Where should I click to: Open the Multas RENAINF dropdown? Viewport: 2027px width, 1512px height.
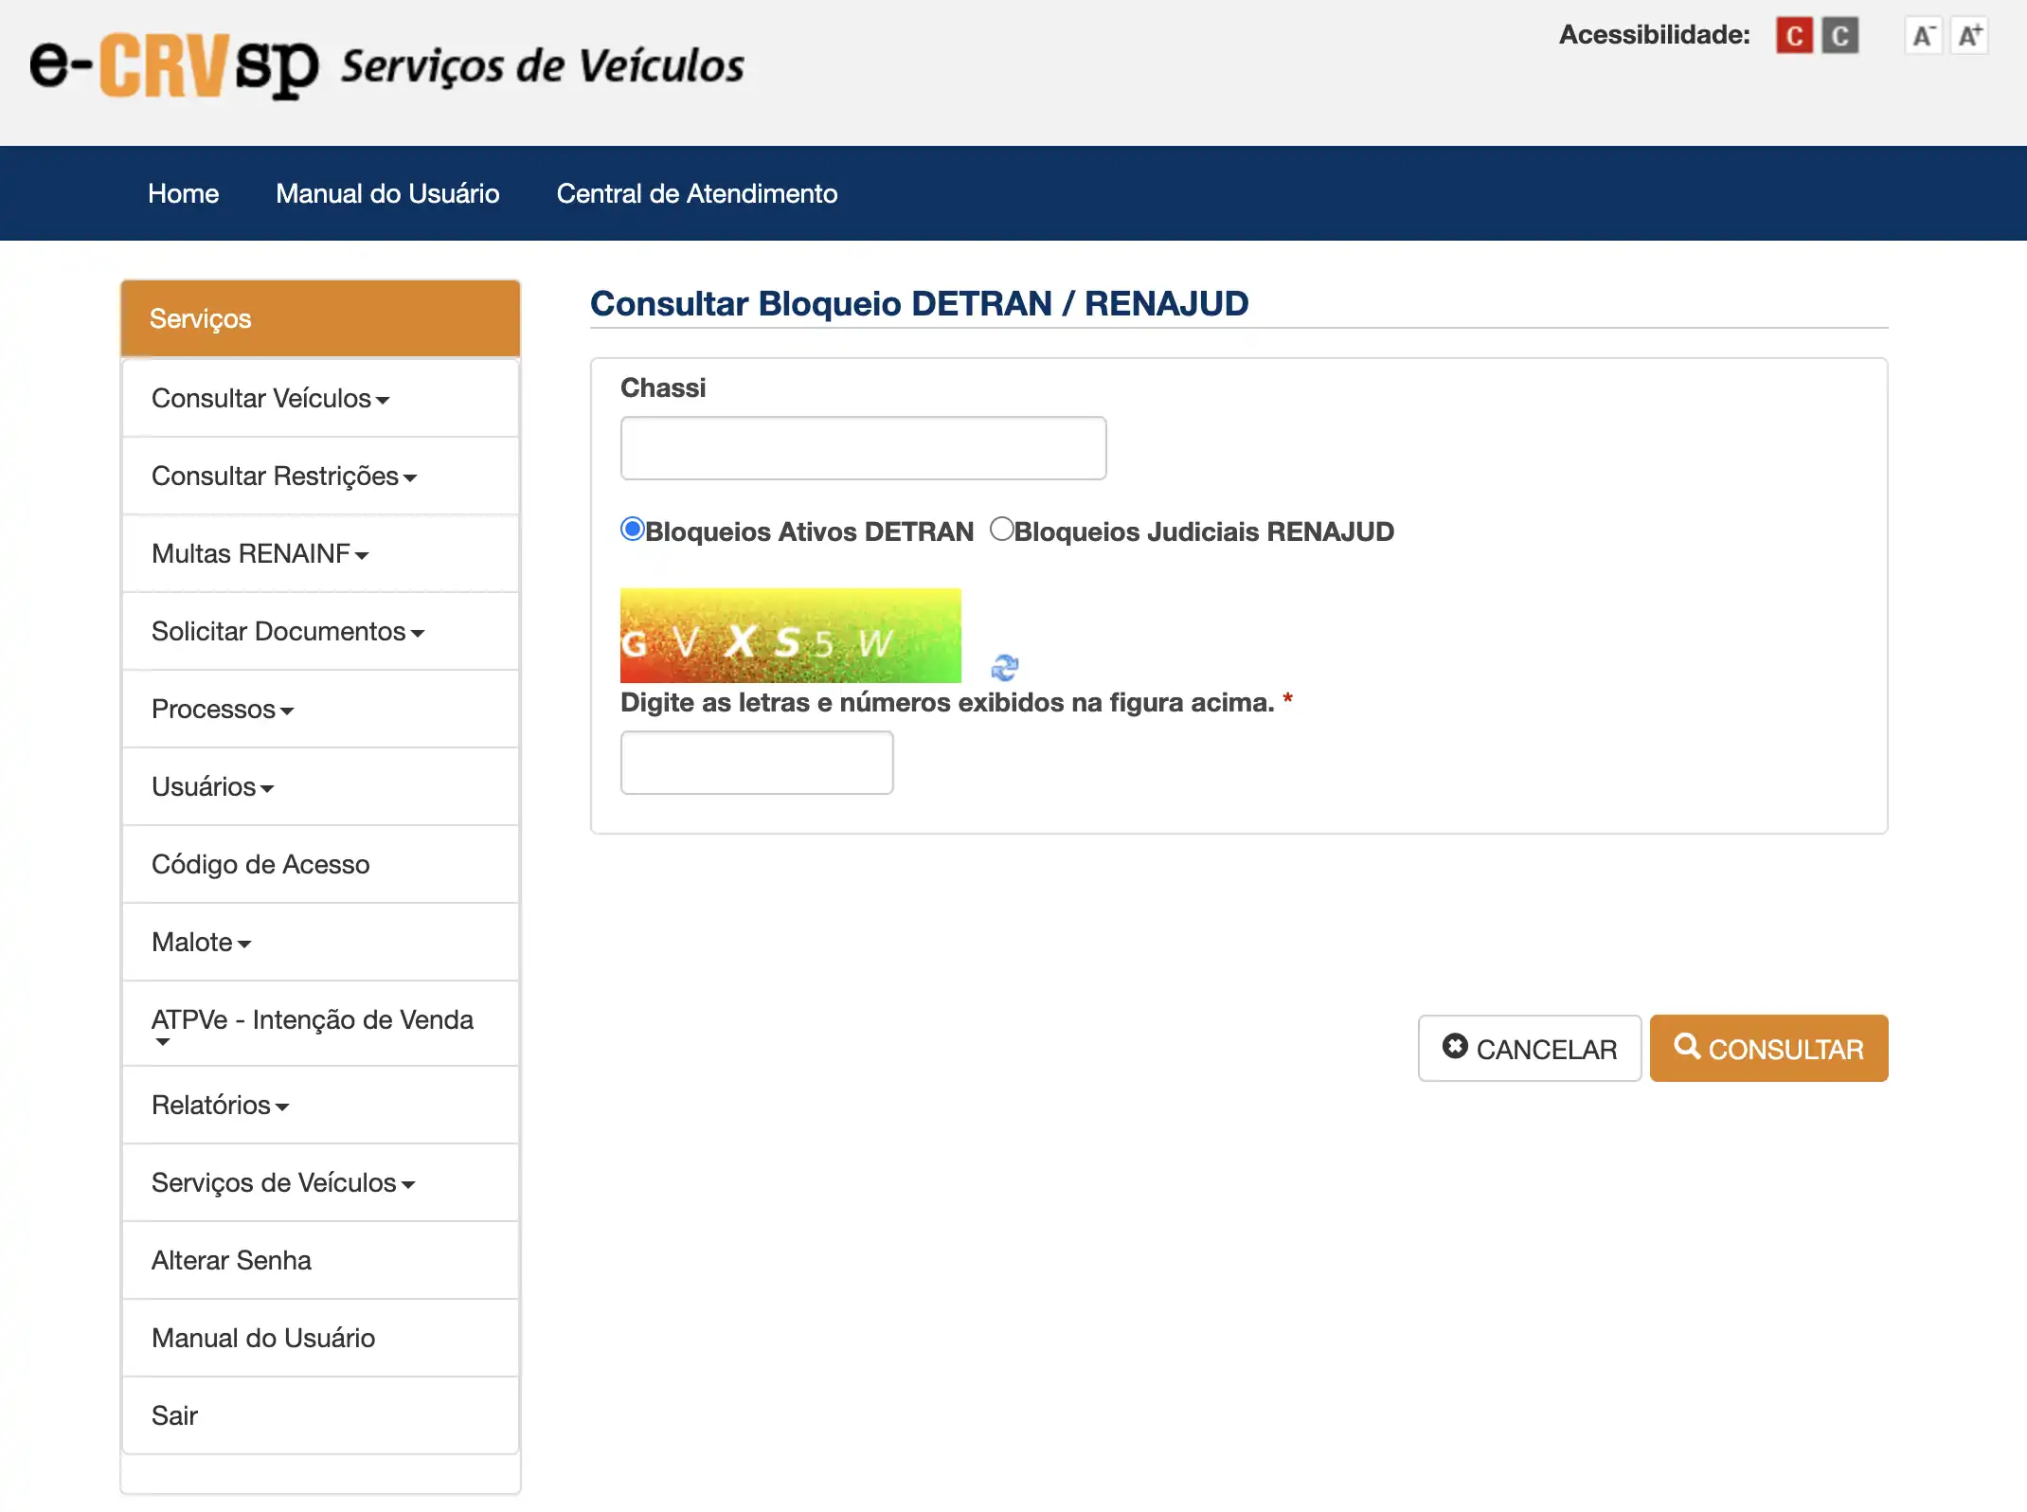(260, 554)
